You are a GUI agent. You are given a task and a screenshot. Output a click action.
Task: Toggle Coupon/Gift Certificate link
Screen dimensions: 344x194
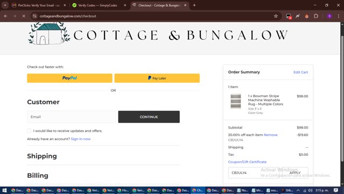click(x=247, y=162)
